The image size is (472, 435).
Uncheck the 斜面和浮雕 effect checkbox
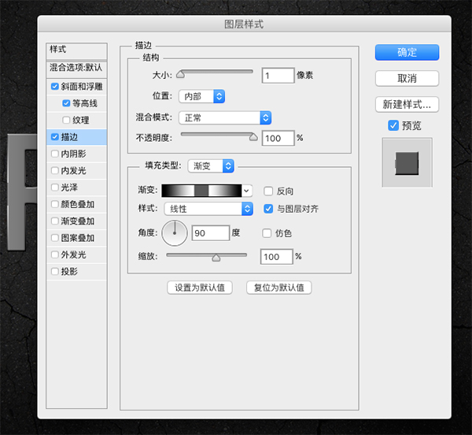click(54, 86)
